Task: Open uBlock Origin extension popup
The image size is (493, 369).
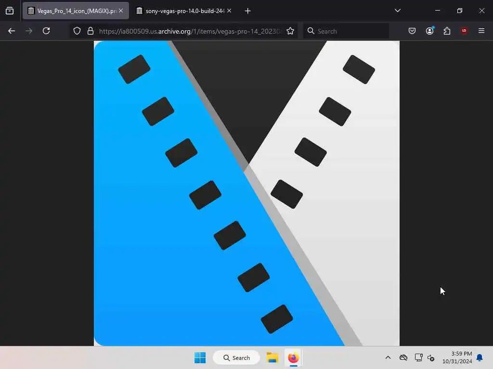Action: (464, 31)
